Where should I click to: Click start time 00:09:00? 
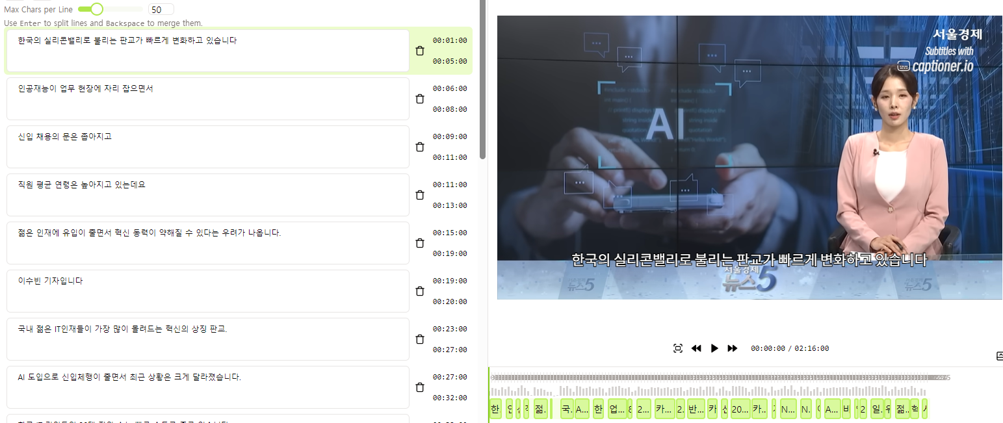click(450, 136)
